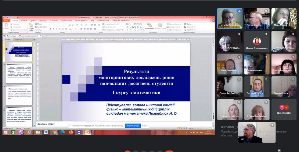
Task: Click the increase font size icon
Action: pyautogui.click(x=70, y=25)
